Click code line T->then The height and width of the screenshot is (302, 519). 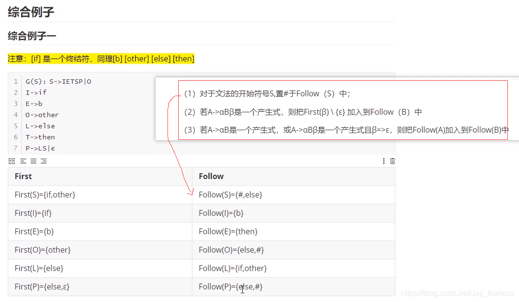[x=40, y=137]
